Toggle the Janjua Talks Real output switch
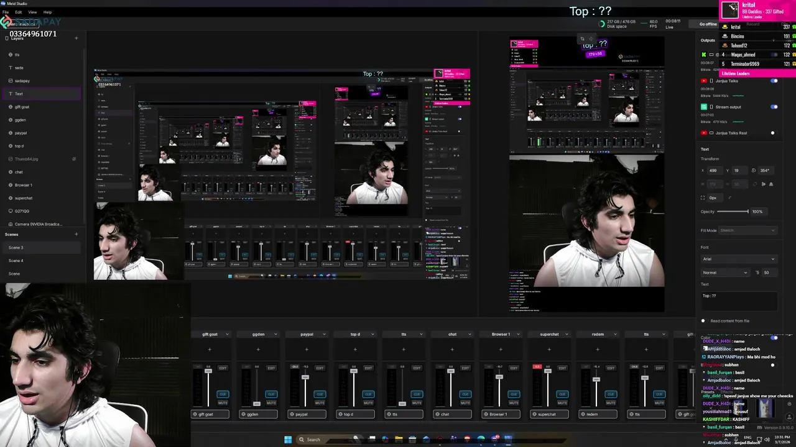The height and width of the screenshot is (447, 796). (773, 133)
